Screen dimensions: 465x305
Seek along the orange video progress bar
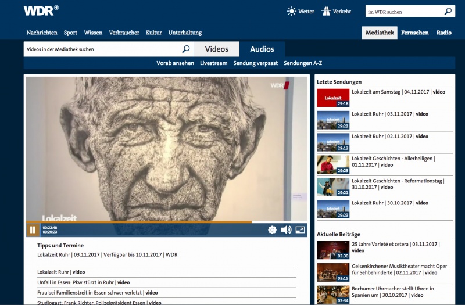167,222
